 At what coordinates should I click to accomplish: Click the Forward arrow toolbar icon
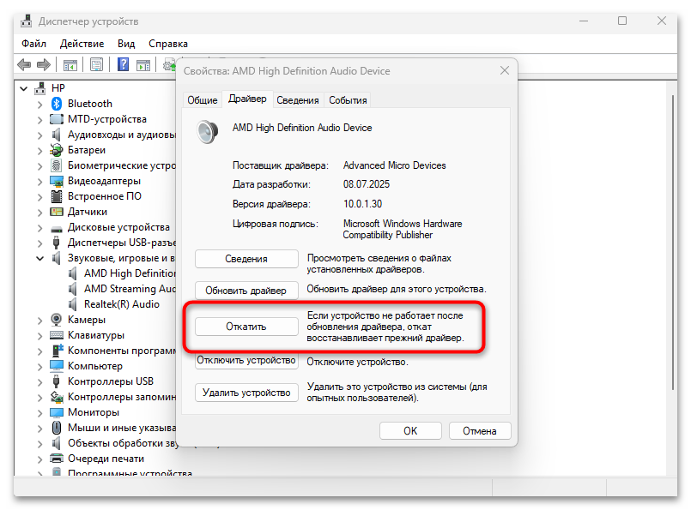pos(43,65)
